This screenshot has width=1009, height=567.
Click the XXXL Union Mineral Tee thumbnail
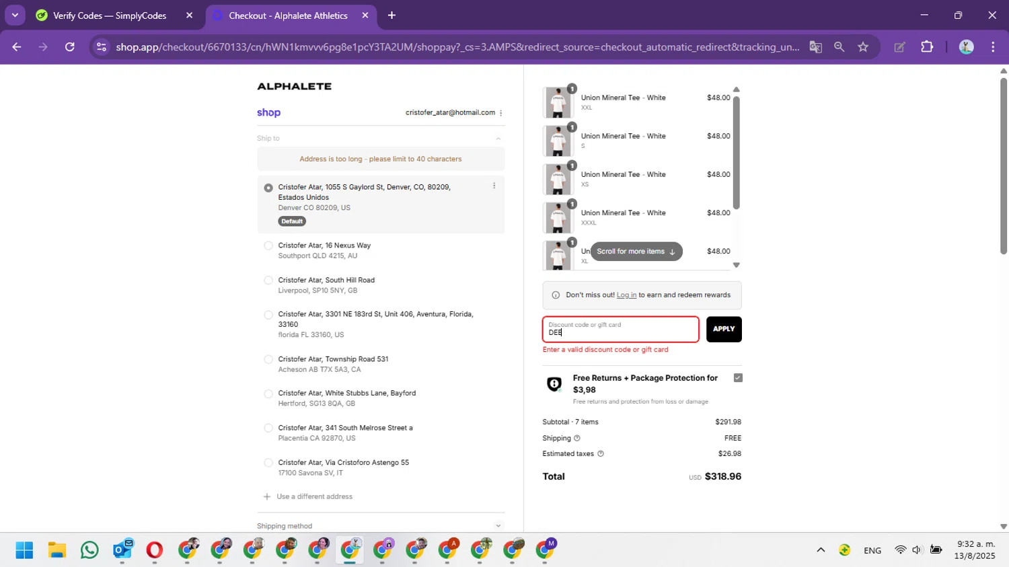(558, 217)
